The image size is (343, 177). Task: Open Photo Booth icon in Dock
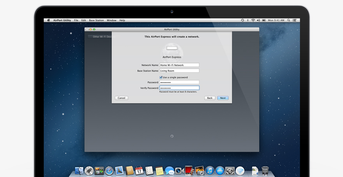click(189, 171)
